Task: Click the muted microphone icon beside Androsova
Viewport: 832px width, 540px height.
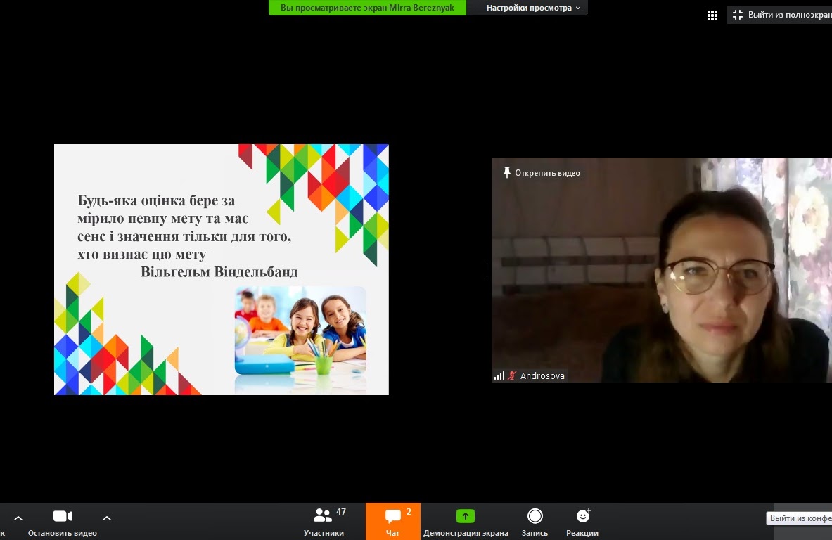Action: [512, 376]
